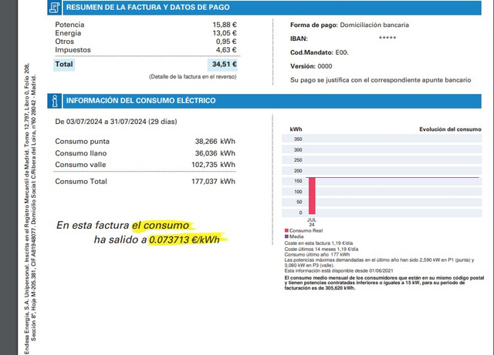Click the 'INFORMACIÓN DEL CONSUMO ELÉCTRICO' heading
This screenshot has width=494, height=355.
(140, 101)
